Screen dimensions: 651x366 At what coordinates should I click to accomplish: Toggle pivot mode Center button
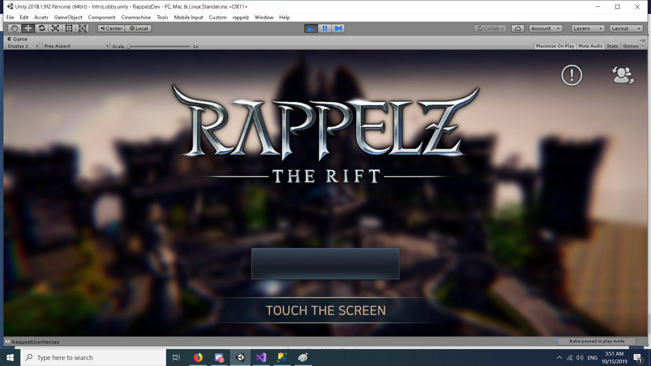pyautogui.click(x=111, y=28)
